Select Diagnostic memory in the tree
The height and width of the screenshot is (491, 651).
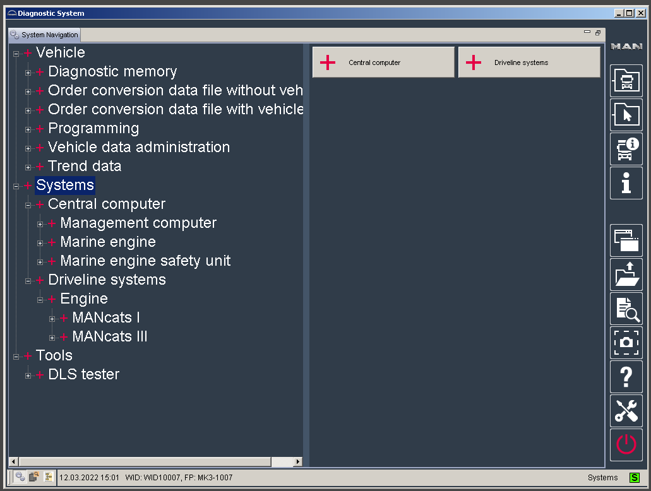point(112,72)
